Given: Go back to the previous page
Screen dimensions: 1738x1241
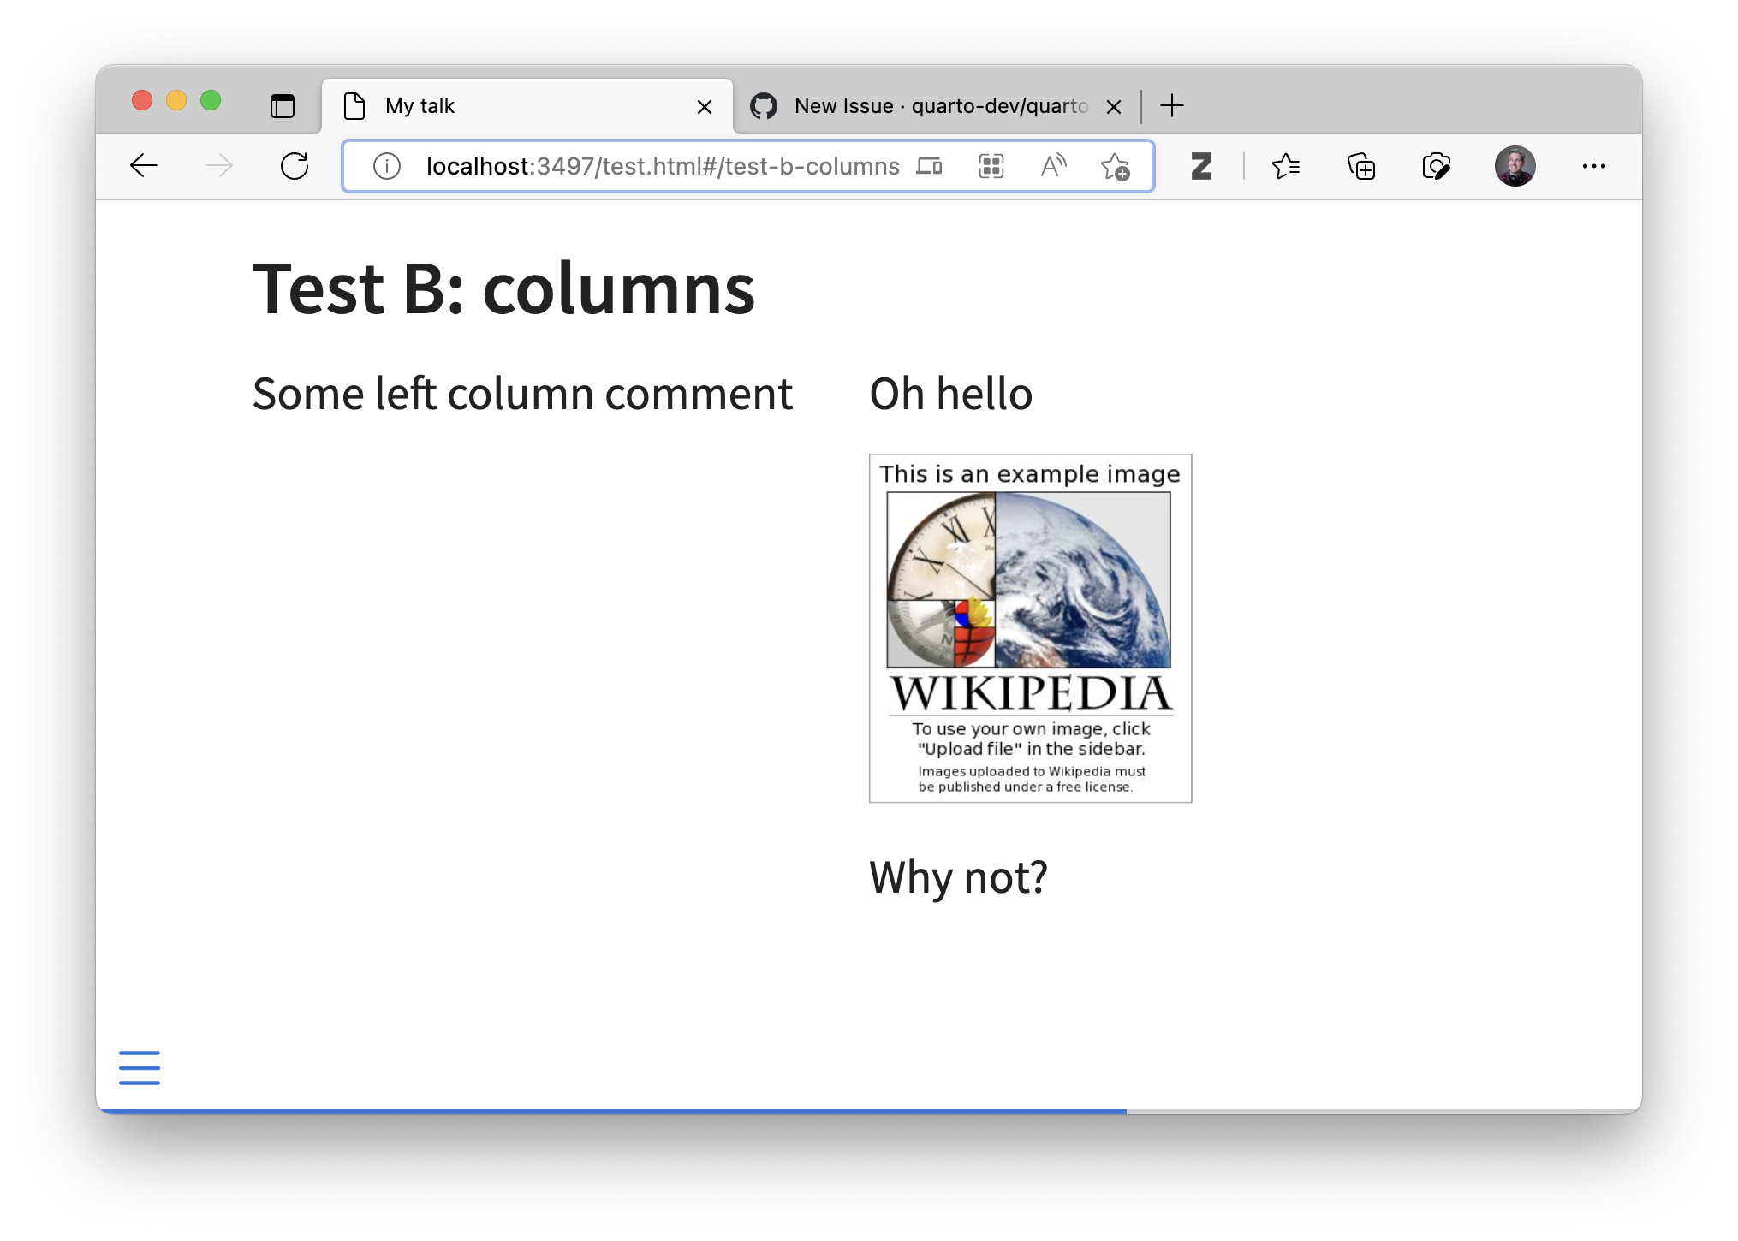Looking at the screenshot, I should point(144,166).
